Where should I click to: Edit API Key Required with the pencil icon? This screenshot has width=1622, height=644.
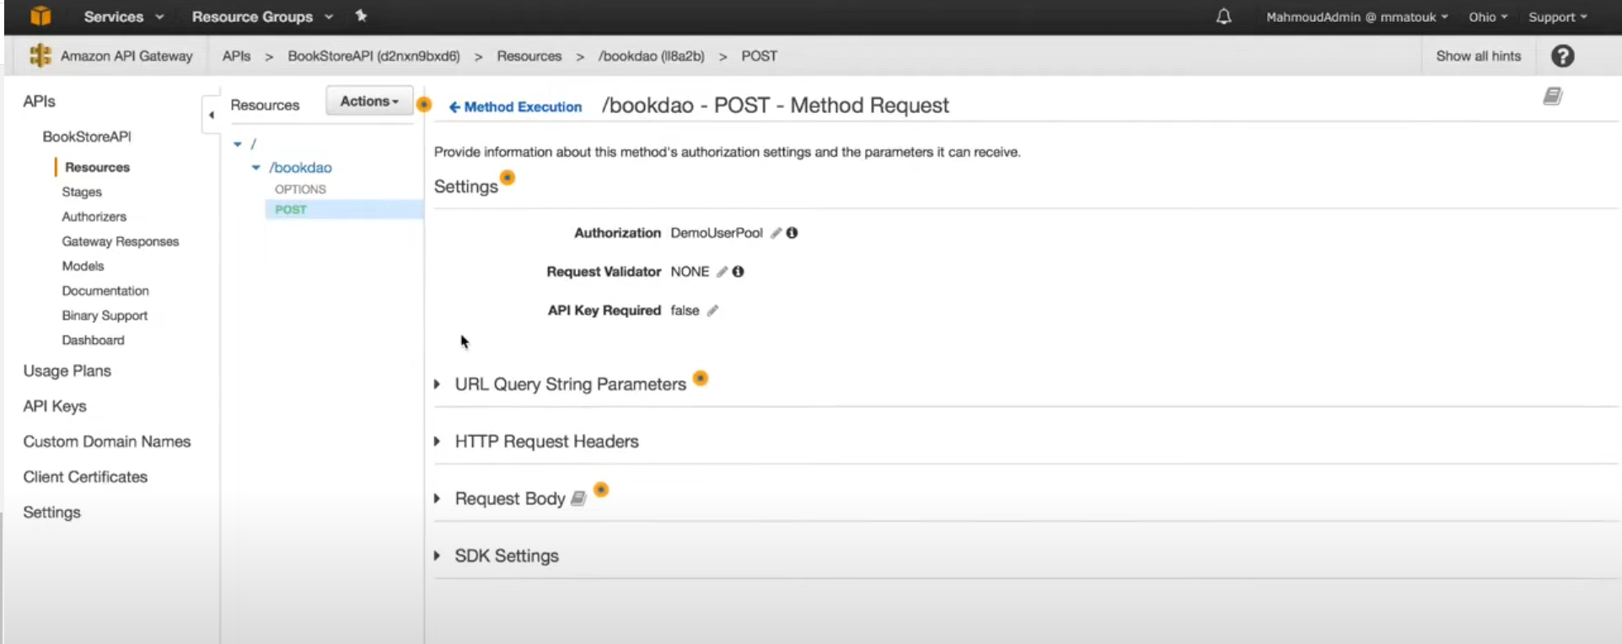coord(712,310)
